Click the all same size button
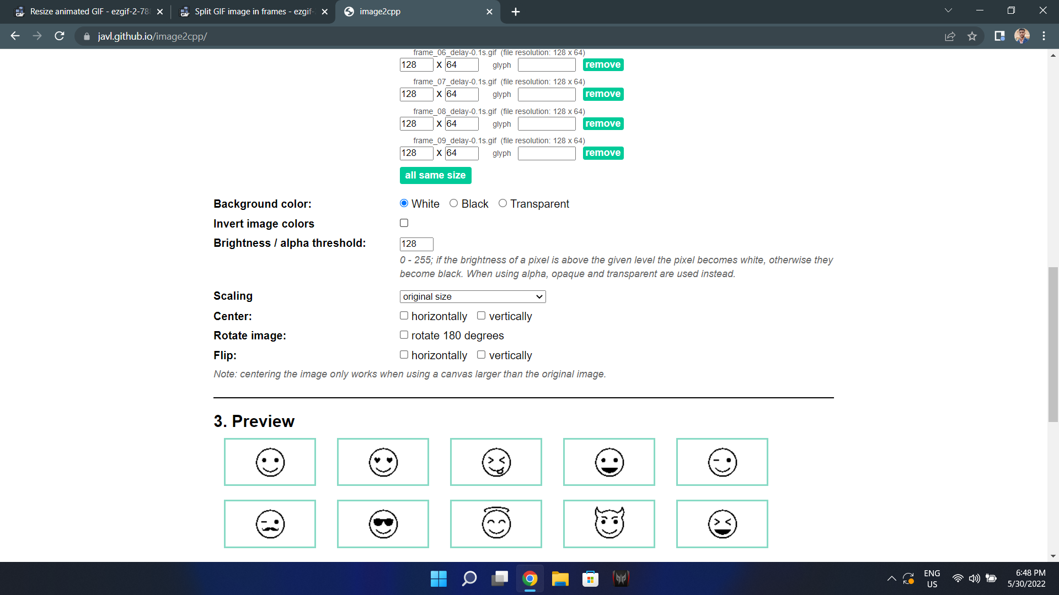Screen dimensions: 1059x595 [435, 175]
